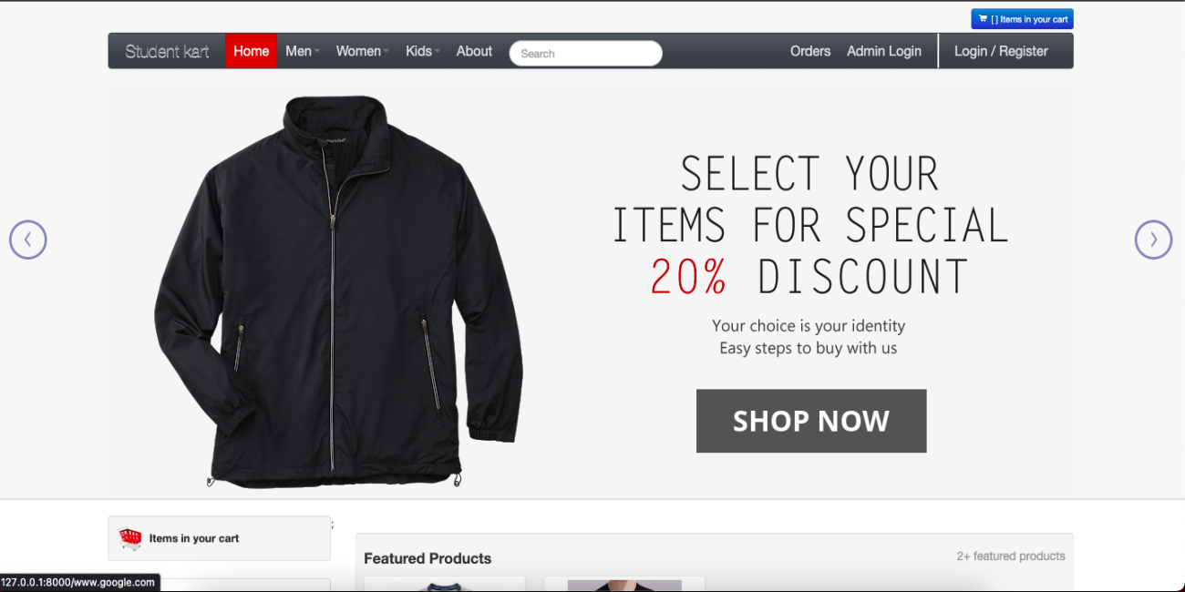Screen dimensions: 1185x592
Task: Click the Student kart brand logo
Action: tap(167, 51)
